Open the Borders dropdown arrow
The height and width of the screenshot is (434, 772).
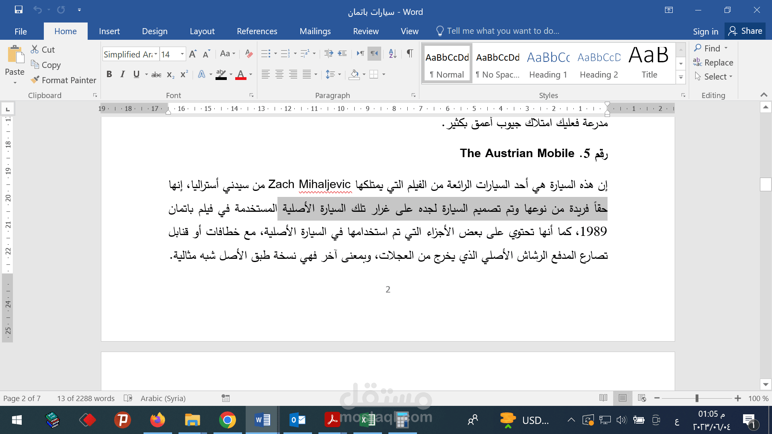[384, 74]
